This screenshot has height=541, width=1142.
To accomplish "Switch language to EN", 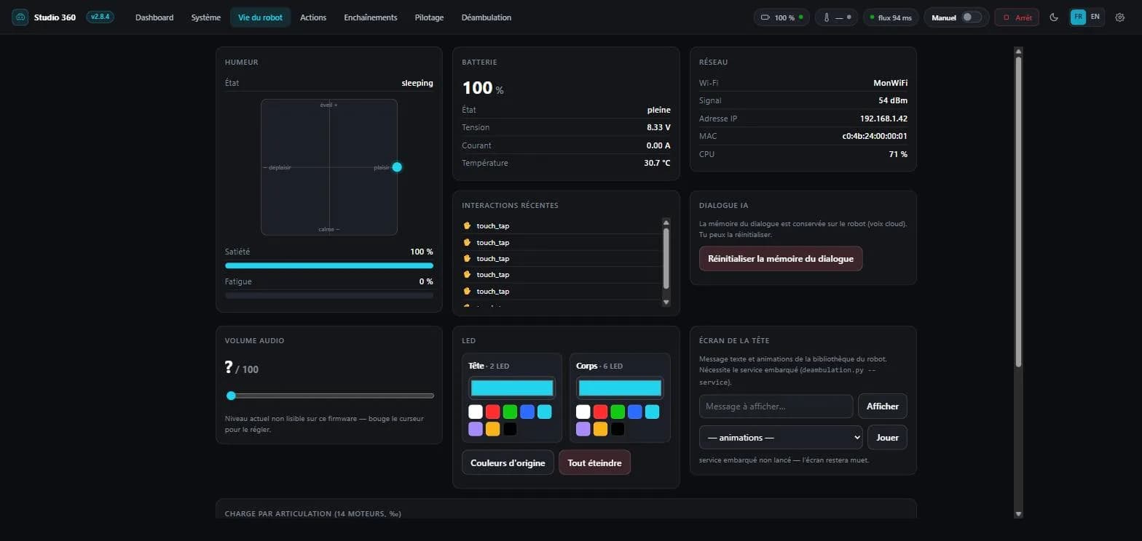I will 1095,17.
